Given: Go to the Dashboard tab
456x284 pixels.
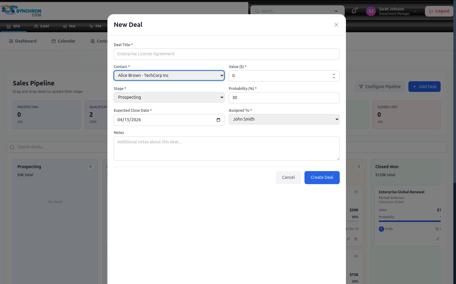Looking at the screenshot, I should (x=23, y=41).
